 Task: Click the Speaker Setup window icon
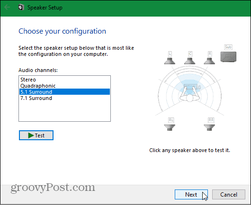pyautogui.click(x=21, y=8)
